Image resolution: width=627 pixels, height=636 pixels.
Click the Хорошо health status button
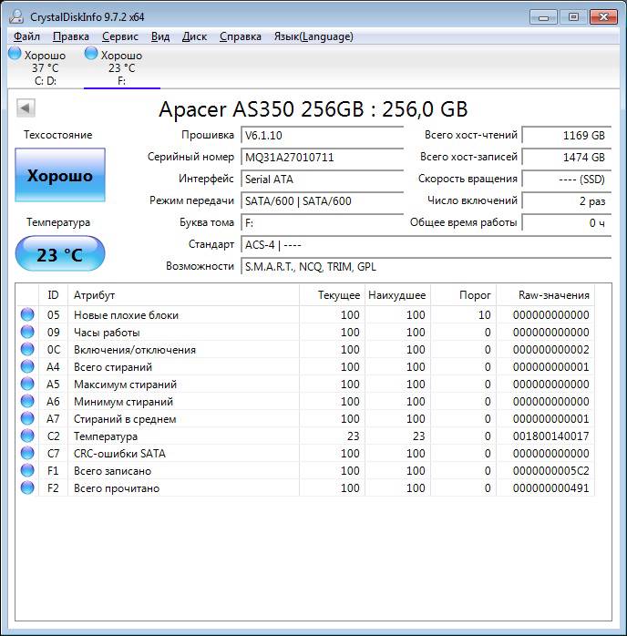[x=60, y=176]
